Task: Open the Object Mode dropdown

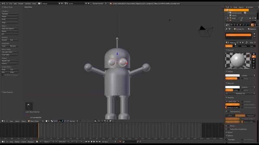Action: tap(36, 121)
